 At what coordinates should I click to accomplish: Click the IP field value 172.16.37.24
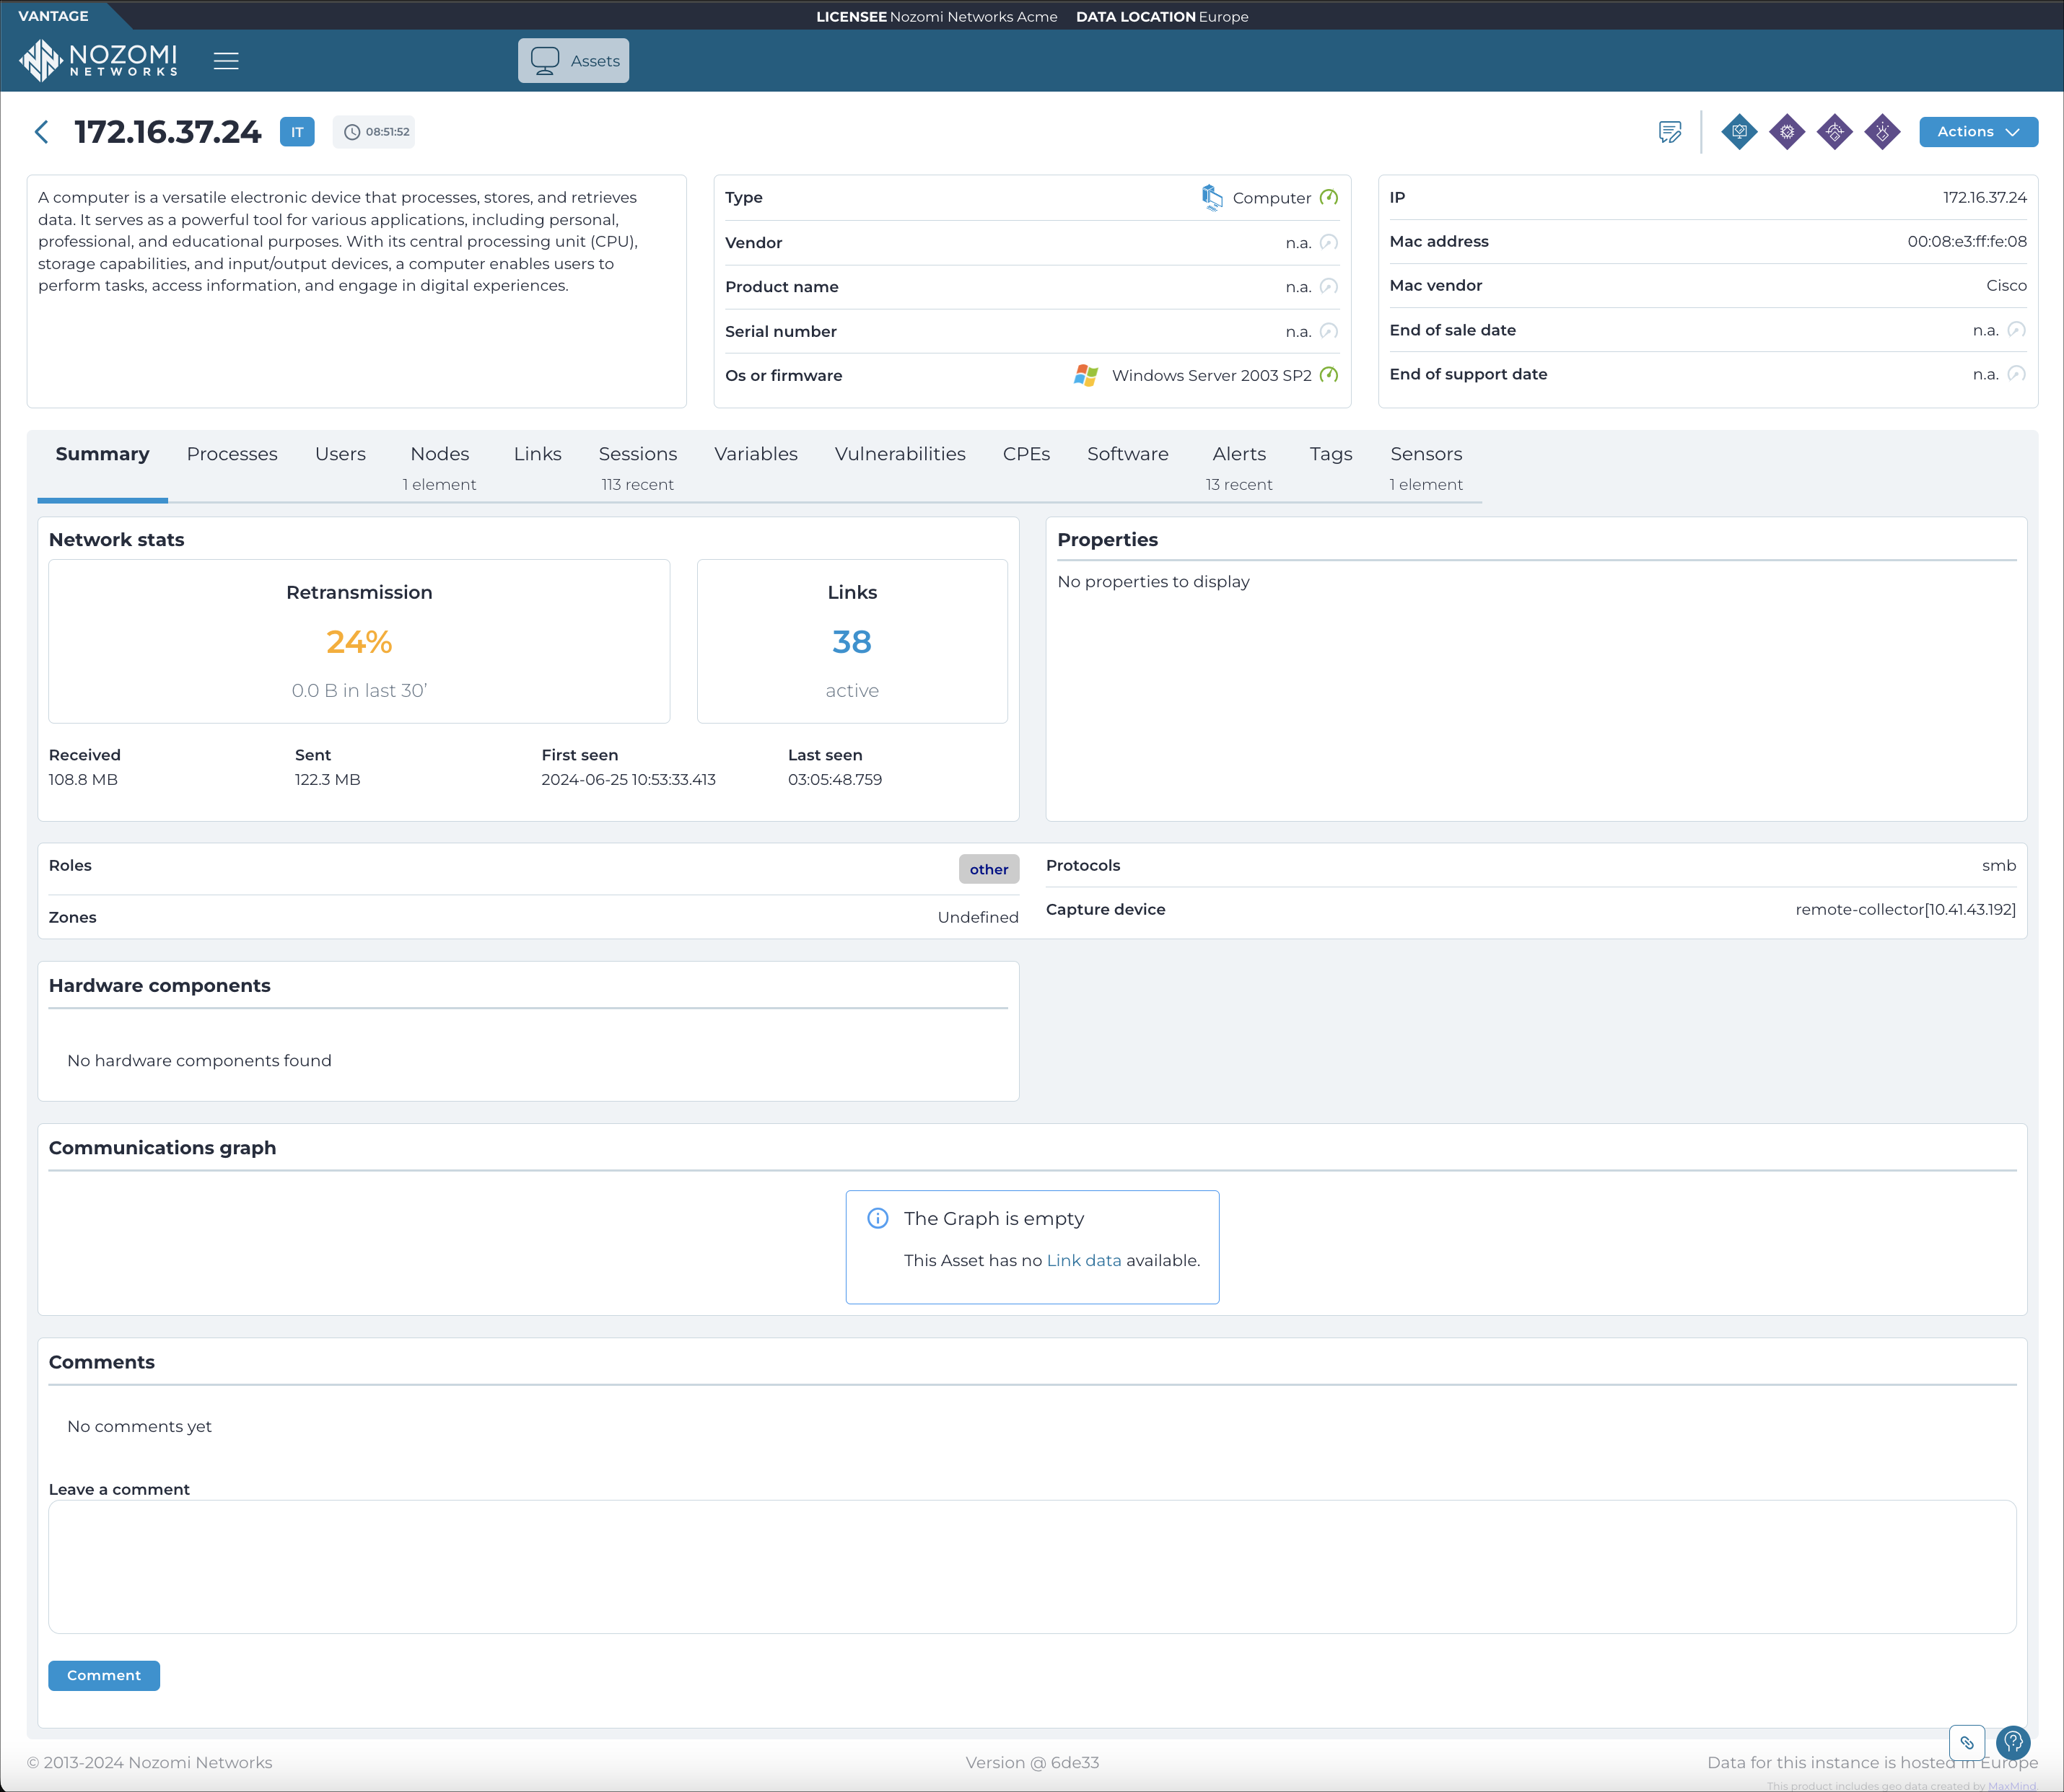1985,197
